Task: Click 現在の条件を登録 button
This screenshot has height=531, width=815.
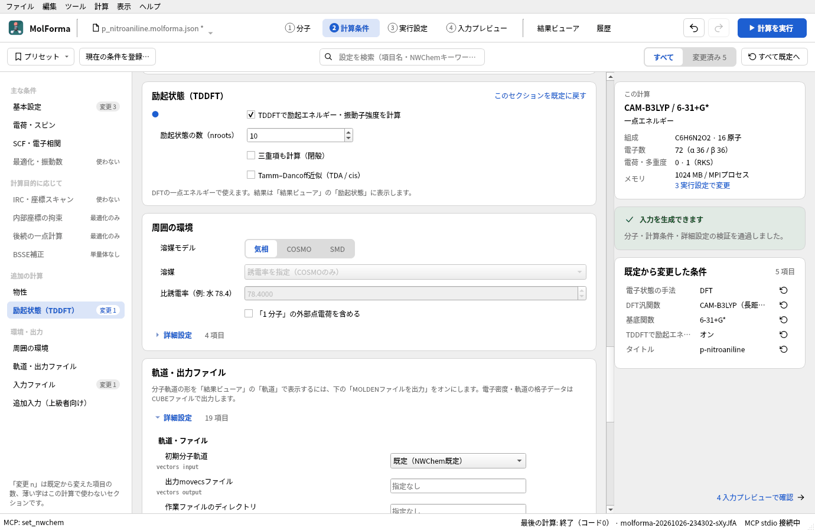Action: pos(118,57)
